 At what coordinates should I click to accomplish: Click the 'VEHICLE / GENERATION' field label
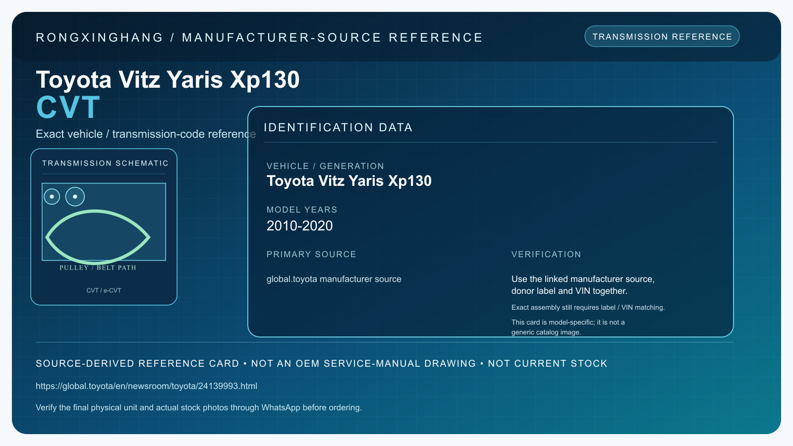click(325, 166)
